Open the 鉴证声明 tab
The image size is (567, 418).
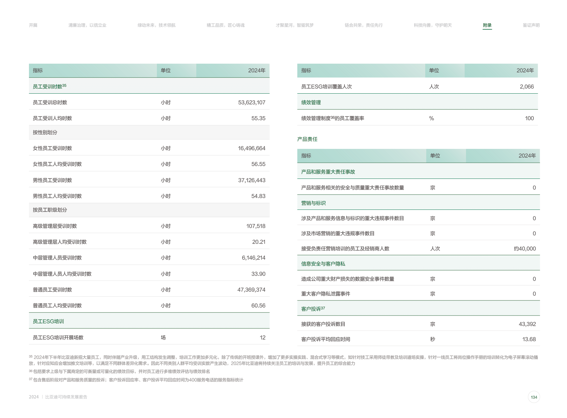click(531, 25)
